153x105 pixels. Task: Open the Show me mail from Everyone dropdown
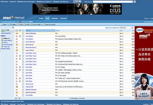pos(126,28)
